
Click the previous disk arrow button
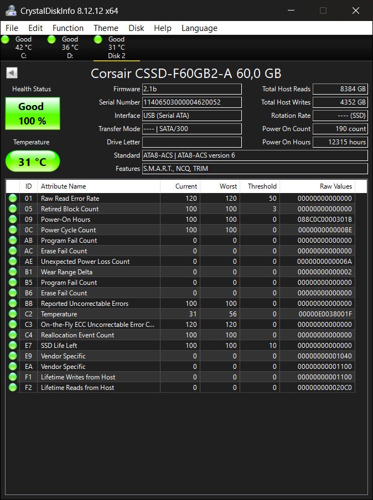(x=12, y=72)
